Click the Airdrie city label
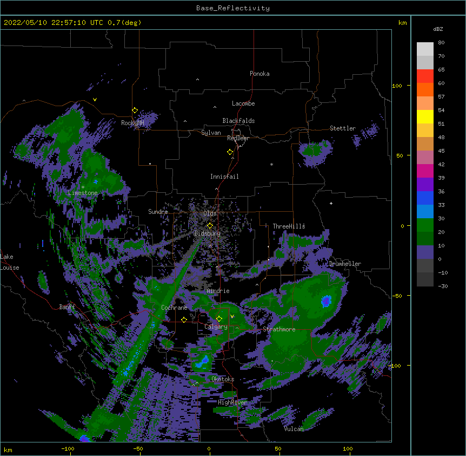 click(x=218, y=291)
